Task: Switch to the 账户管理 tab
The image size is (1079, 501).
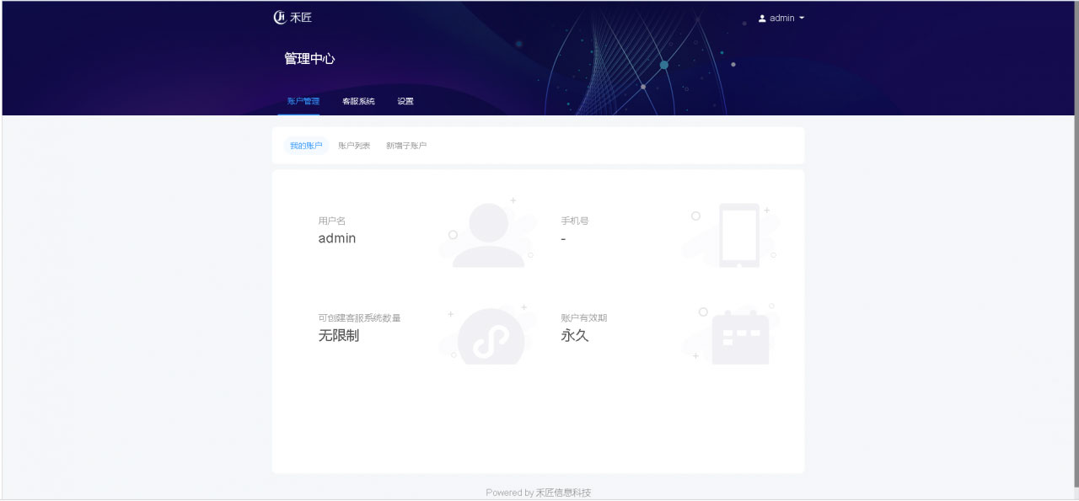Action: [303, 101]
